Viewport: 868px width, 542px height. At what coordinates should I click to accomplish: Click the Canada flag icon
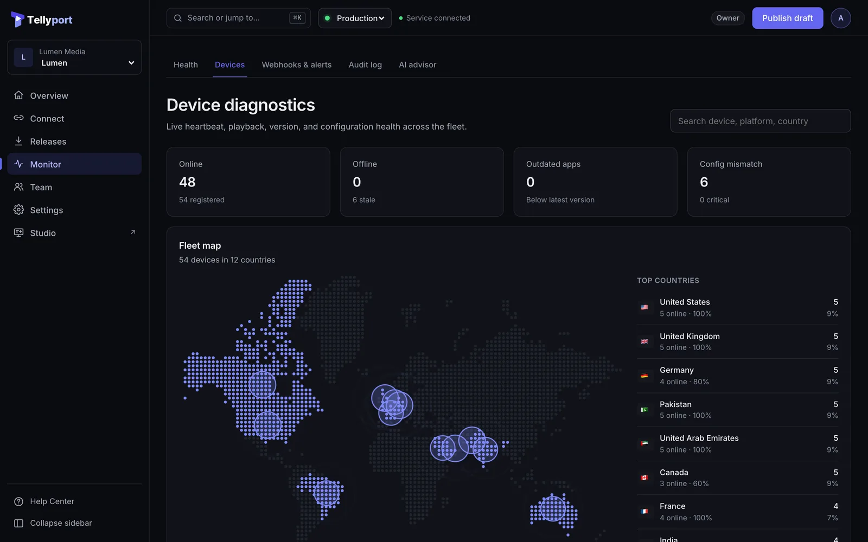click(644, 478)
